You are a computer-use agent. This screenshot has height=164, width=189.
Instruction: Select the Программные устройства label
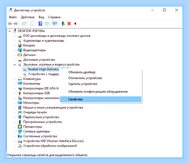point(42,122)
